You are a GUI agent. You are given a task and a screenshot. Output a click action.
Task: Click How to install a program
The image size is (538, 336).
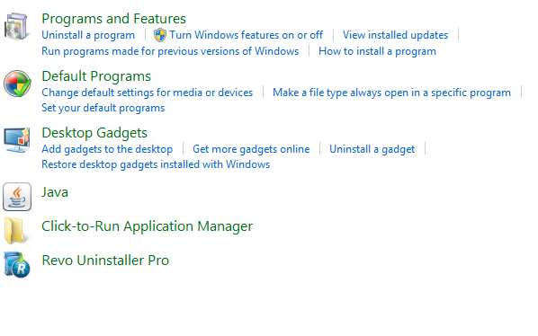378,51
